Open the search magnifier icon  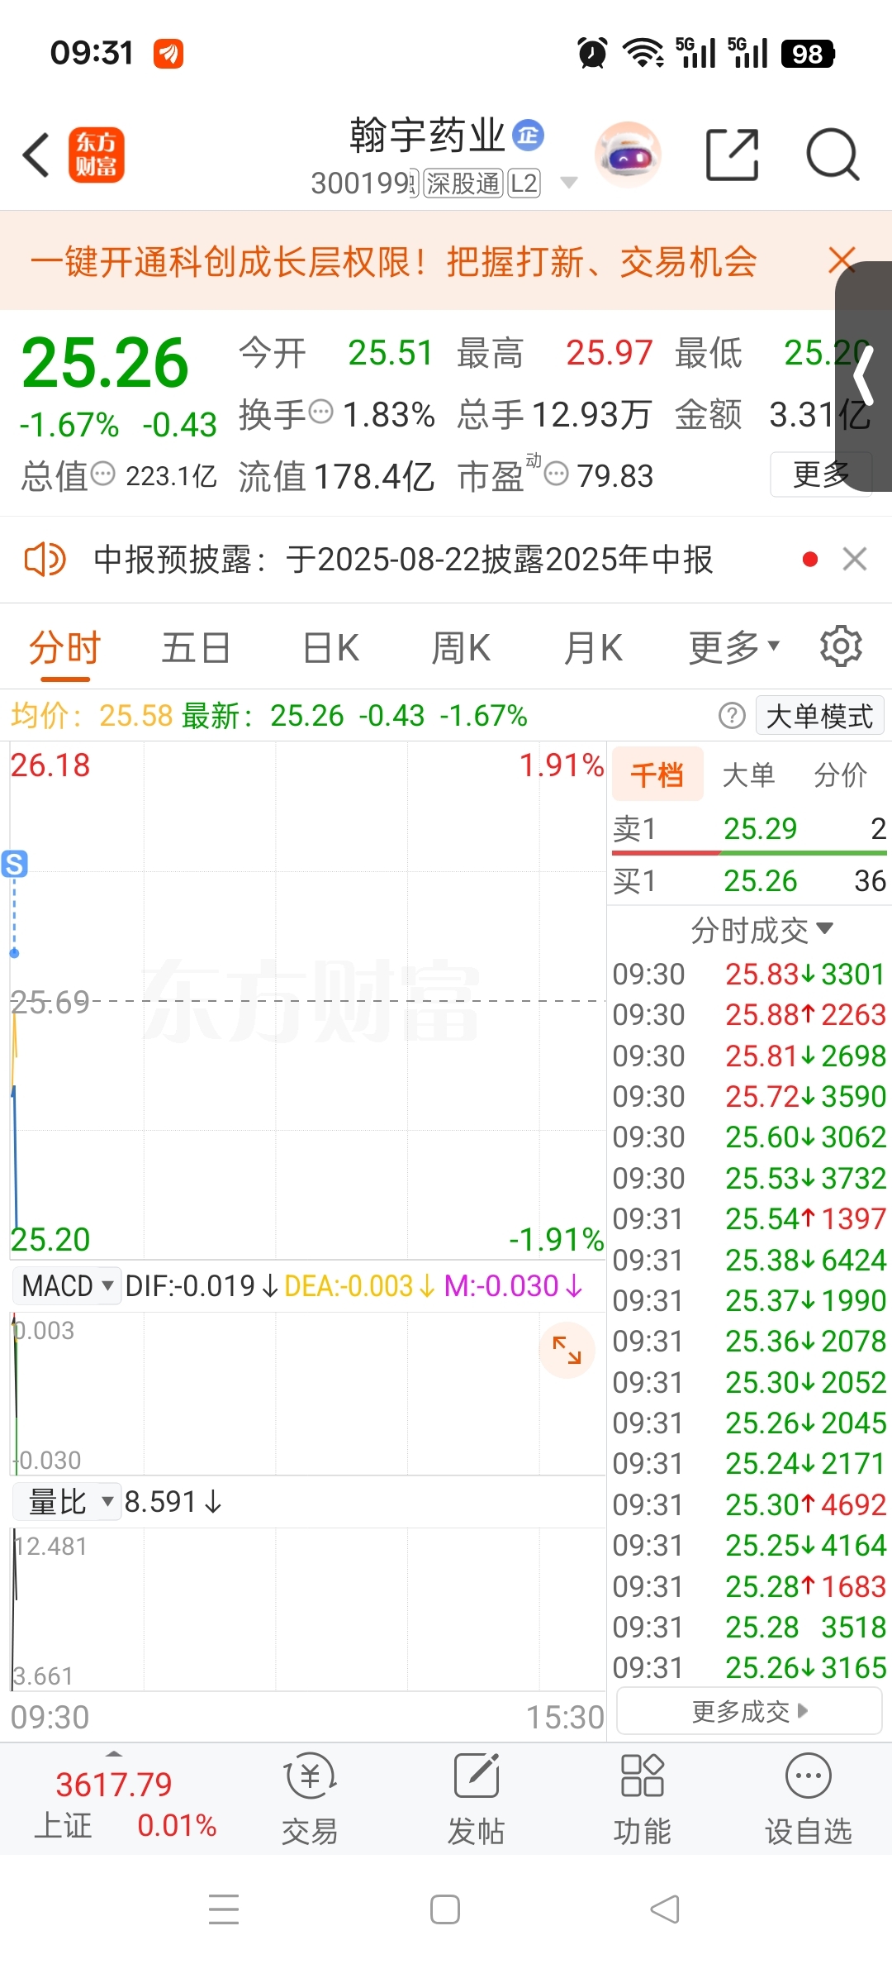pyautogui.click(x=833, y=155)
